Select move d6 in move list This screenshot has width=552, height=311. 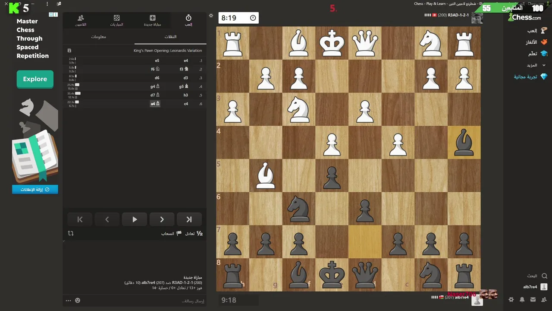coord(157,78)
